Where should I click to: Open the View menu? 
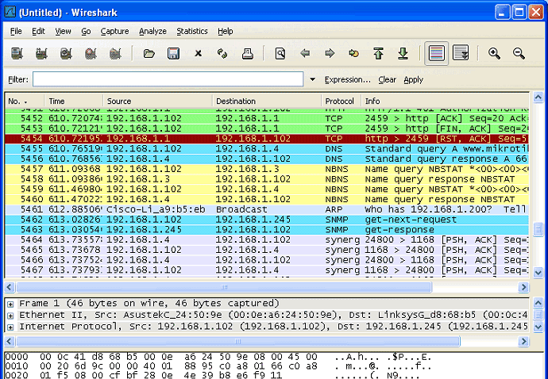pyautogui.click(x=63, y=32)
